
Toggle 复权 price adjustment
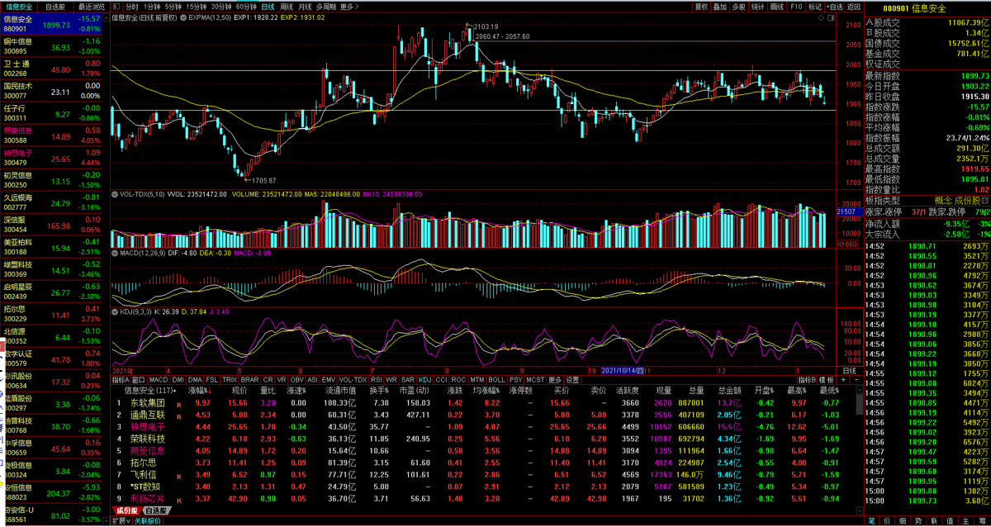(701, 6)
